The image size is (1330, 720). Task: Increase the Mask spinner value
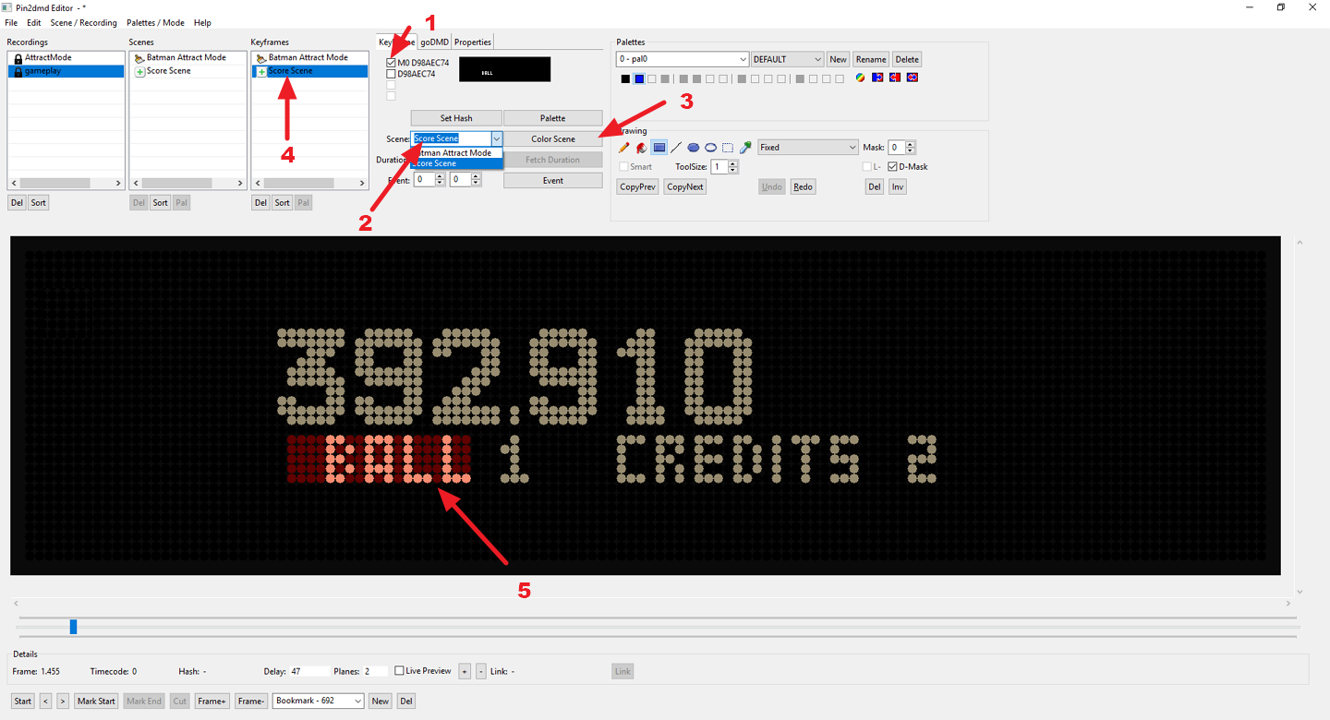tap(911, 144)
